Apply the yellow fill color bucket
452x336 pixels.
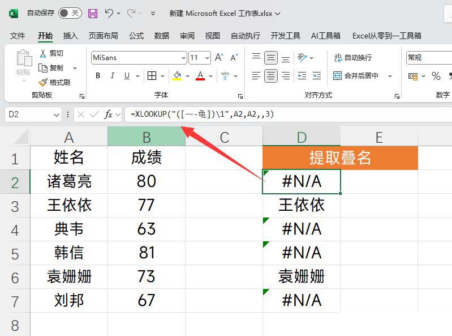coord(177,76)
